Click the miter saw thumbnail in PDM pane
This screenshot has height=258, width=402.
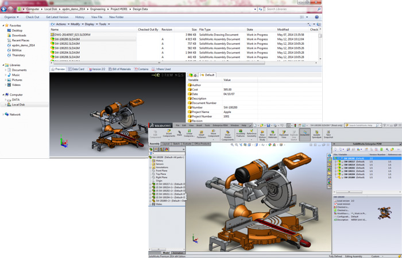pos(385,213)
